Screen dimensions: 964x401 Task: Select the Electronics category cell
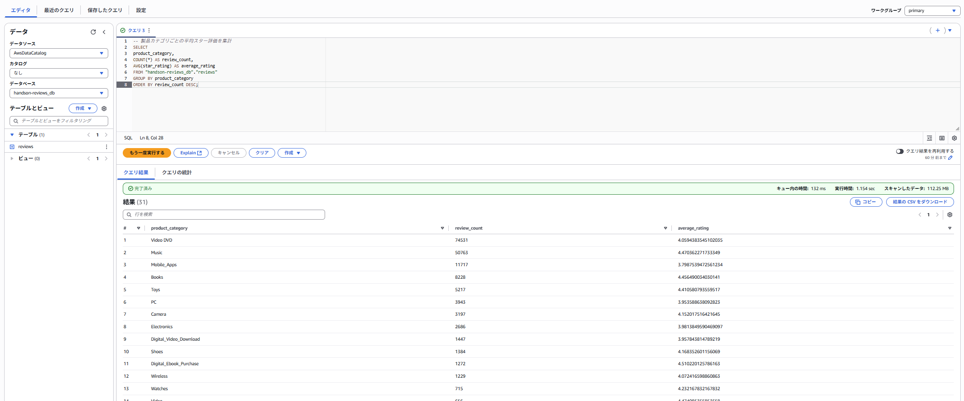[x=161, y=327]
